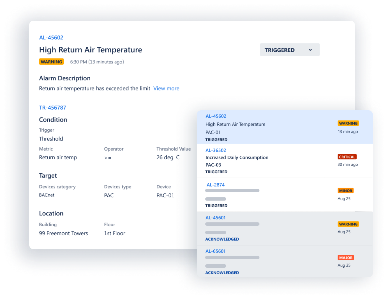Image resolution: width=388 pixels, height=299 pixels.
Task: Click the chevron arrow beside TRIGGERED
Action: [x=310, y=50]
